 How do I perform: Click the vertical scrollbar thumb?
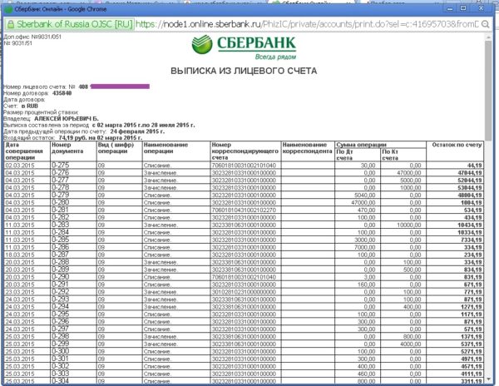coord(488,90)
